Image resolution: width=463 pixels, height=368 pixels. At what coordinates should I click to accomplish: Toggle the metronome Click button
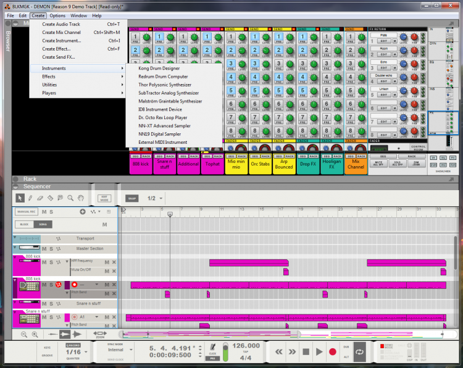pyautogui.click(x=212, y=348)
